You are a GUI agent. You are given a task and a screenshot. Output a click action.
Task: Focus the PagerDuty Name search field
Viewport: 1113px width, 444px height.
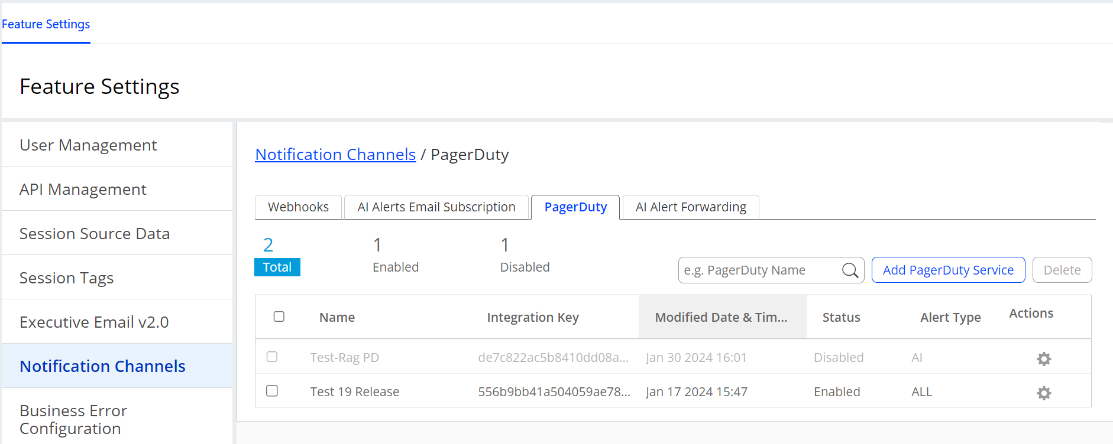[x=760, y=270]
